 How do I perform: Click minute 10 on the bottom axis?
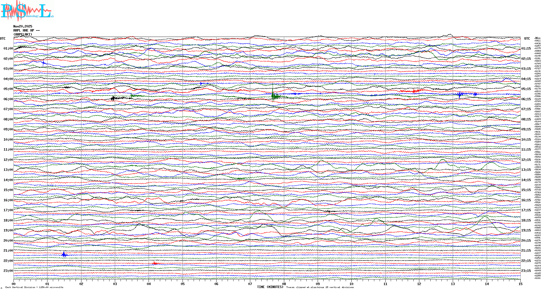click(x=351, y=284)
